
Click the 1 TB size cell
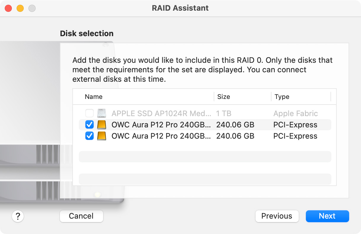pos(224,113)
